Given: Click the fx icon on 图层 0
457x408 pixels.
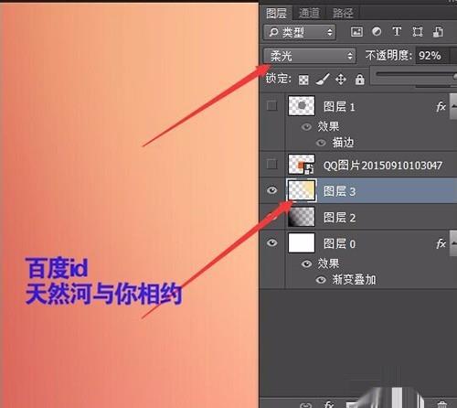Looking at the screenshot, I should [441, 243].
